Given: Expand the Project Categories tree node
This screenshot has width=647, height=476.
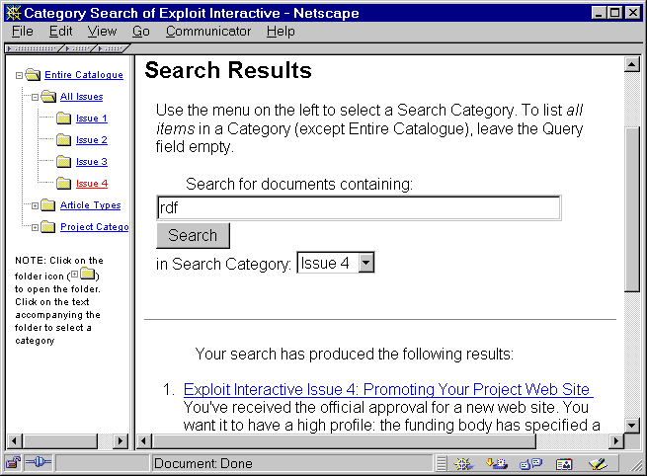Looking at the screenshot, I should (36, 227).
